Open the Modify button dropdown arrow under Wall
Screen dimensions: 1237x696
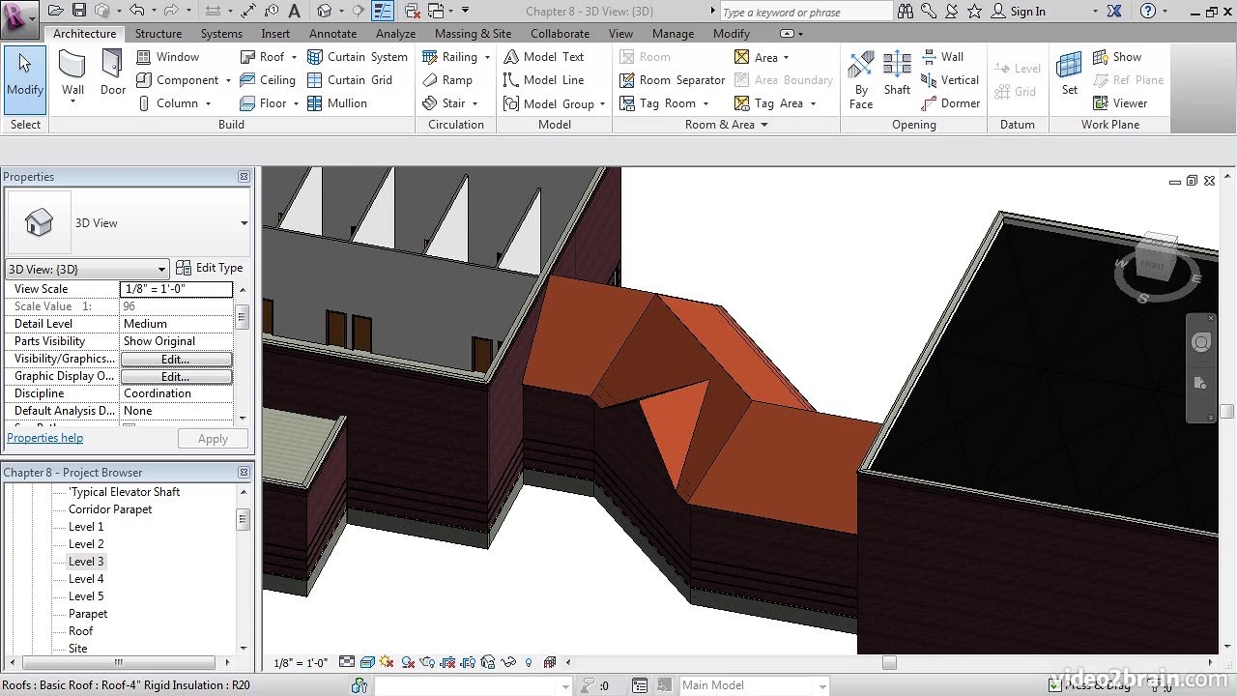tap(73, 101)
